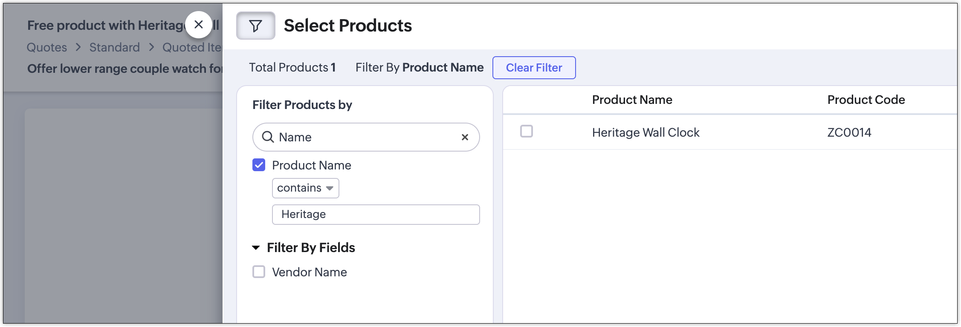Close the Select Products panel
Viewport: 961px width, 327px height.
click(199, 25)
